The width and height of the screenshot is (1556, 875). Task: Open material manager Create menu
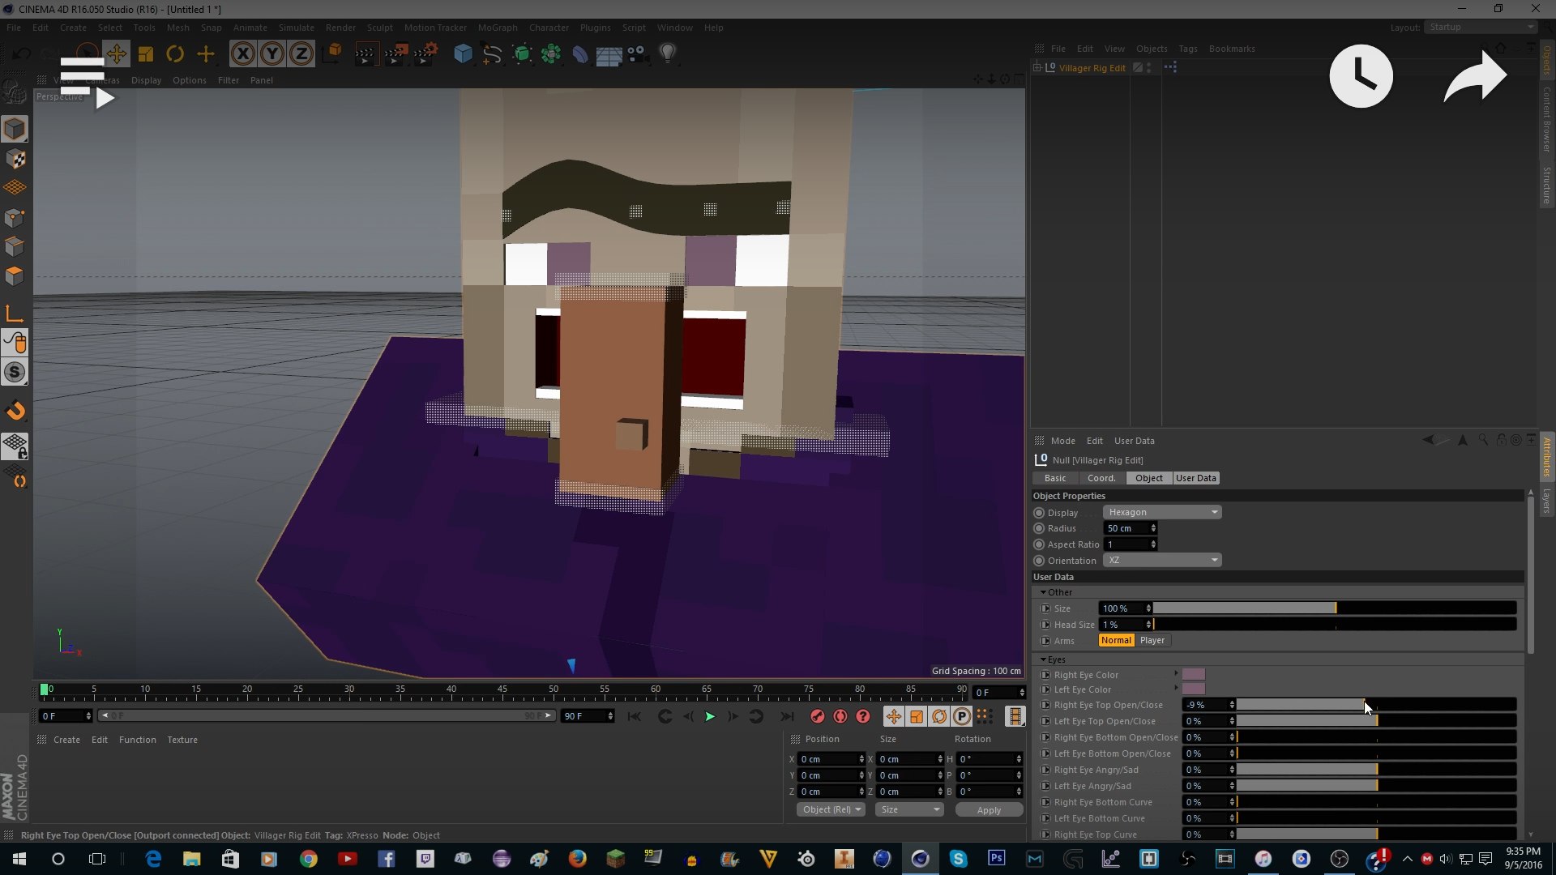click(x=66, y=740)
